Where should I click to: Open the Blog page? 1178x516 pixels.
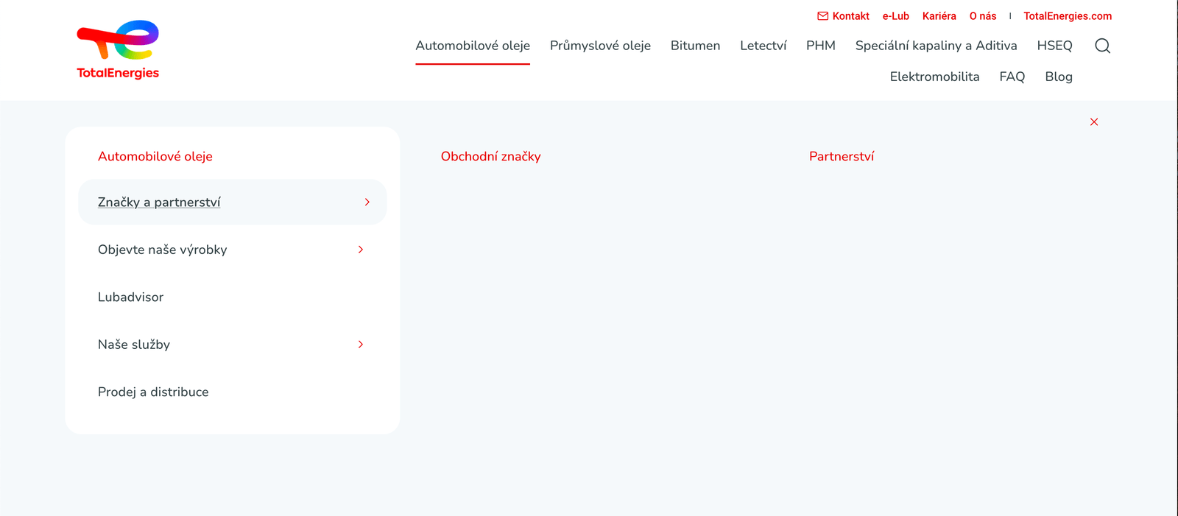(x=1059, y=77)
